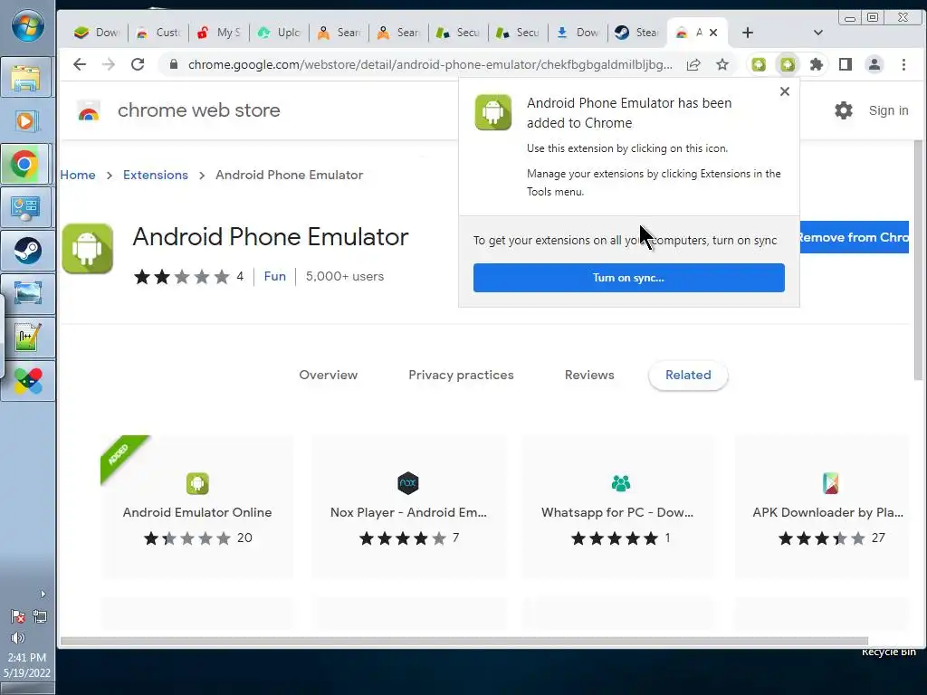Viewport: 927px width, 695px height.
Task: Select the Reviews tab
Action: pos(589,375)
